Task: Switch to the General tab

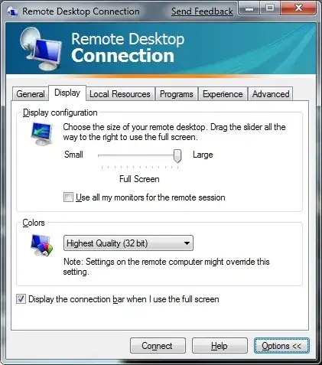Action: coord(31,94)
